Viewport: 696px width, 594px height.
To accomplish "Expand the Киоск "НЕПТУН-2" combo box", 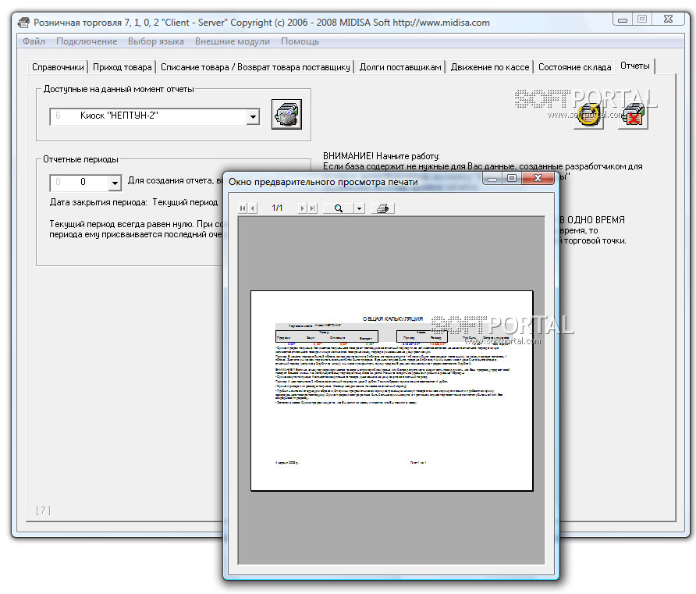I will coord(253,117).
